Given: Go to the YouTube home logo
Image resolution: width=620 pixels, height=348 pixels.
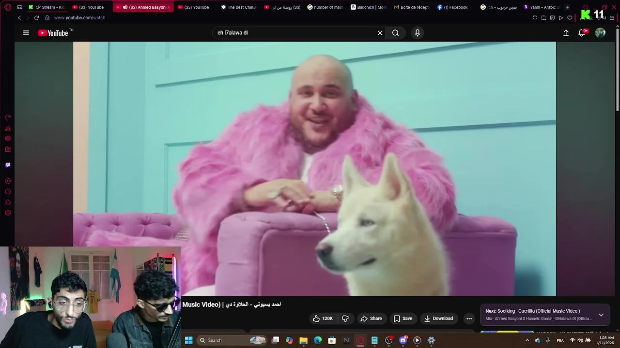Looking at the screenshot, I should (53, 33).
